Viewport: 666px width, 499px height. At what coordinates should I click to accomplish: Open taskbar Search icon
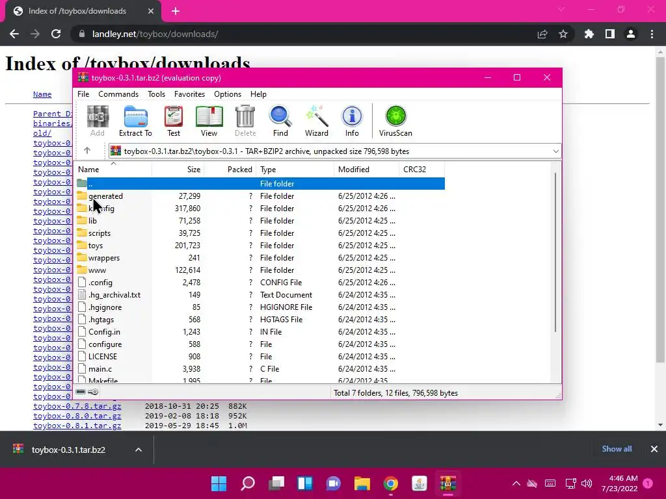tap(248, 483)
